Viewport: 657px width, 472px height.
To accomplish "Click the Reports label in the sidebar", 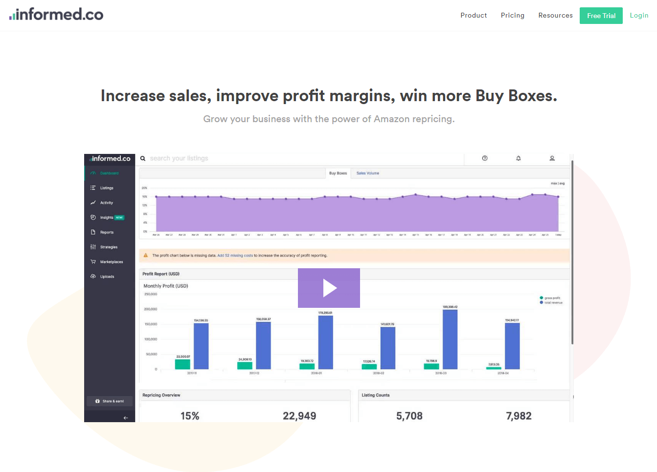I will (x=107, y=233).
